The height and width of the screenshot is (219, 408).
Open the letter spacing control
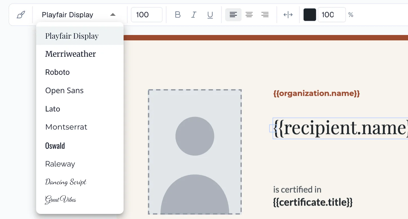click(288, 15)
